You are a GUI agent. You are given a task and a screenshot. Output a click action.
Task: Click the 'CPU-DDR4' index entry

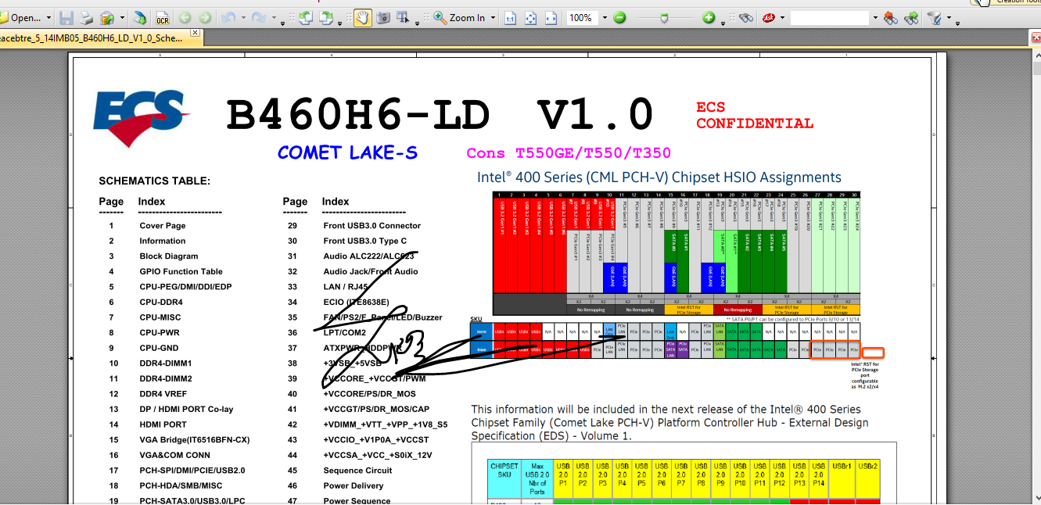[161, 302]
